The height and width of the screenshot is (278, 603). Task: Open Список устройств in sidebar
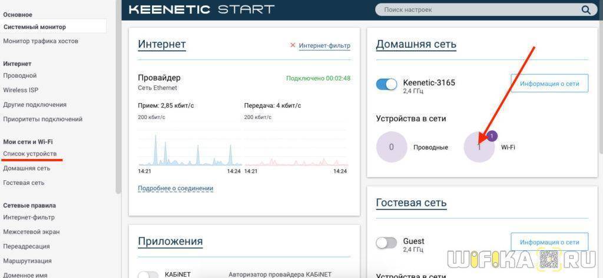click(30, 154)
